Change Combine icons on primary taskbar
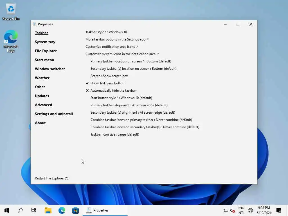This screenshot has width=288, height=216. pos(141,120)
